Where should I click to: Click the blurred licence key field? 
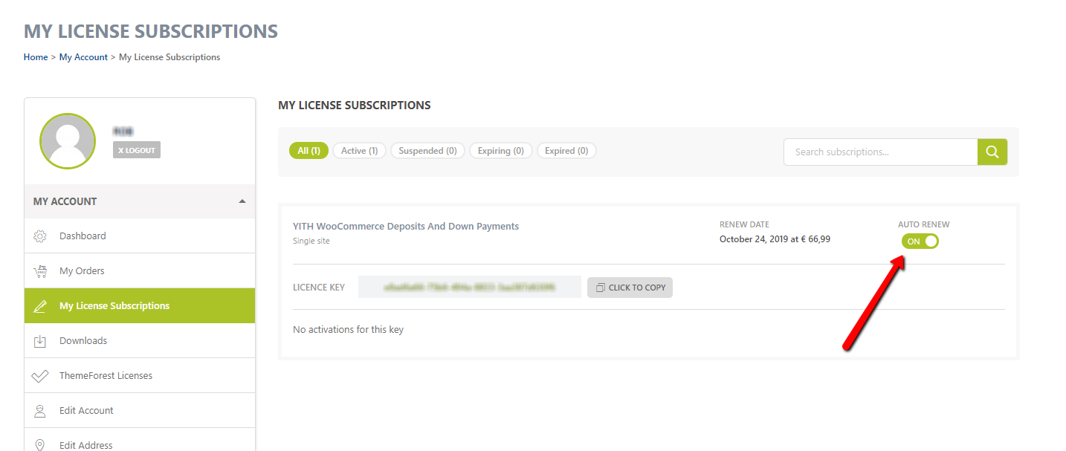tap(470, 288)
